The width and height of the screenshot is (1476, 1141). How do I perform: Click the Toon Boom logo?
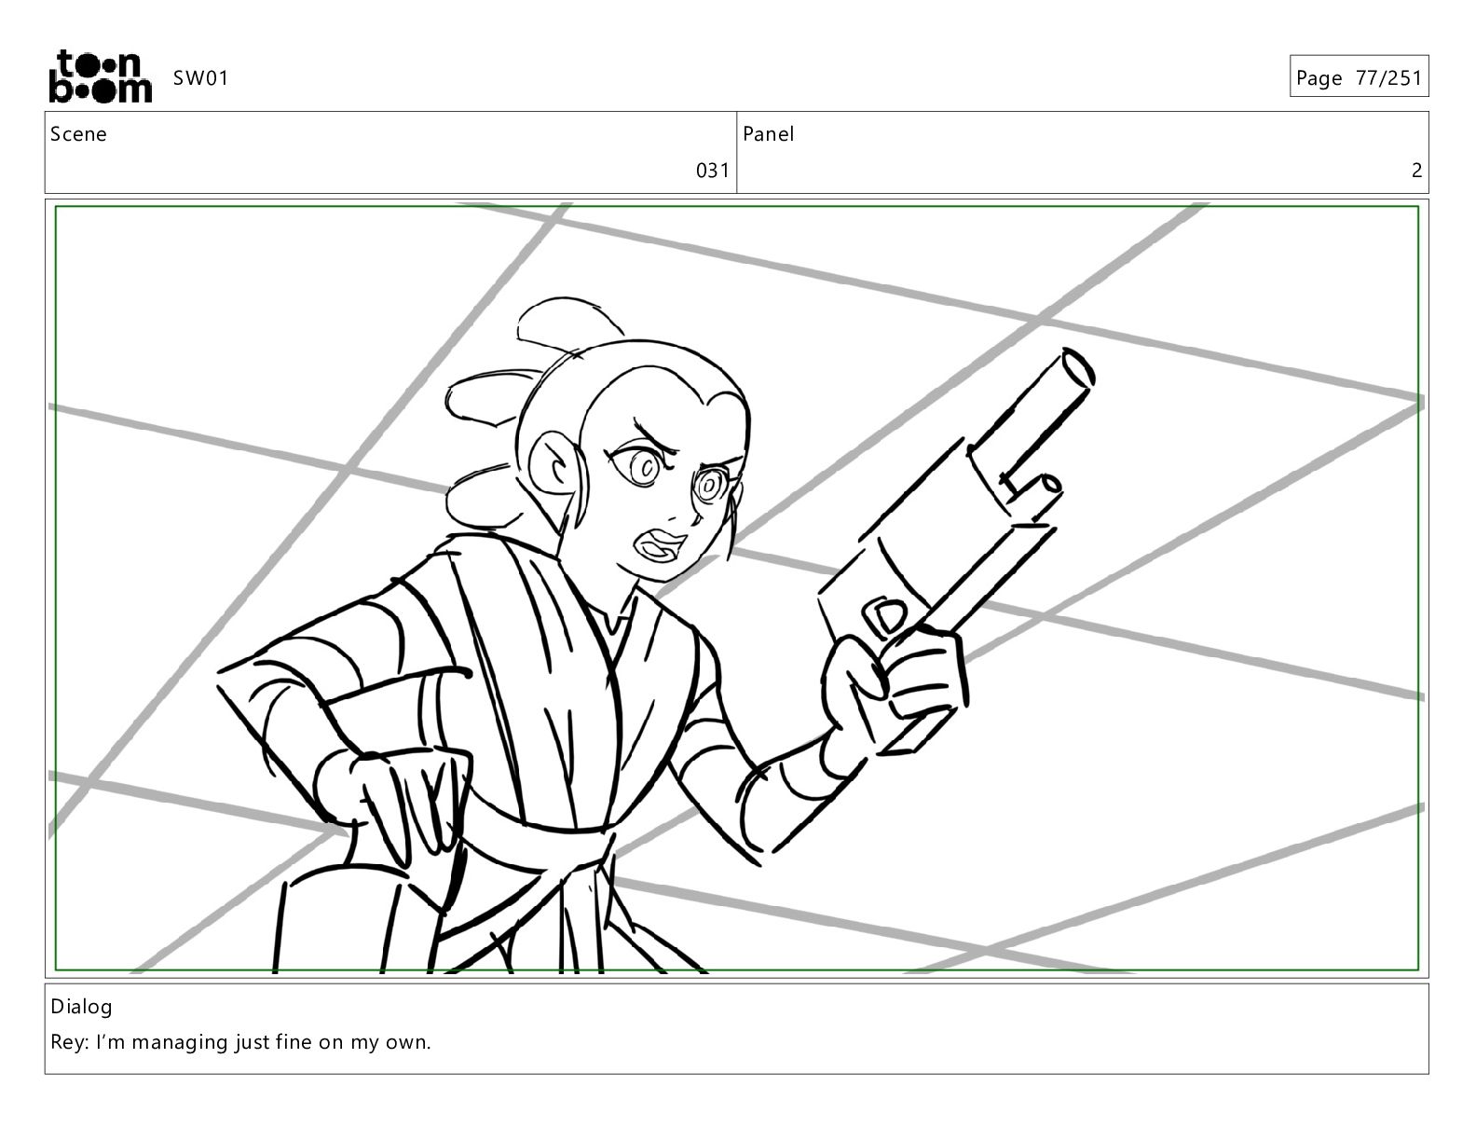(x=100, y=76)
